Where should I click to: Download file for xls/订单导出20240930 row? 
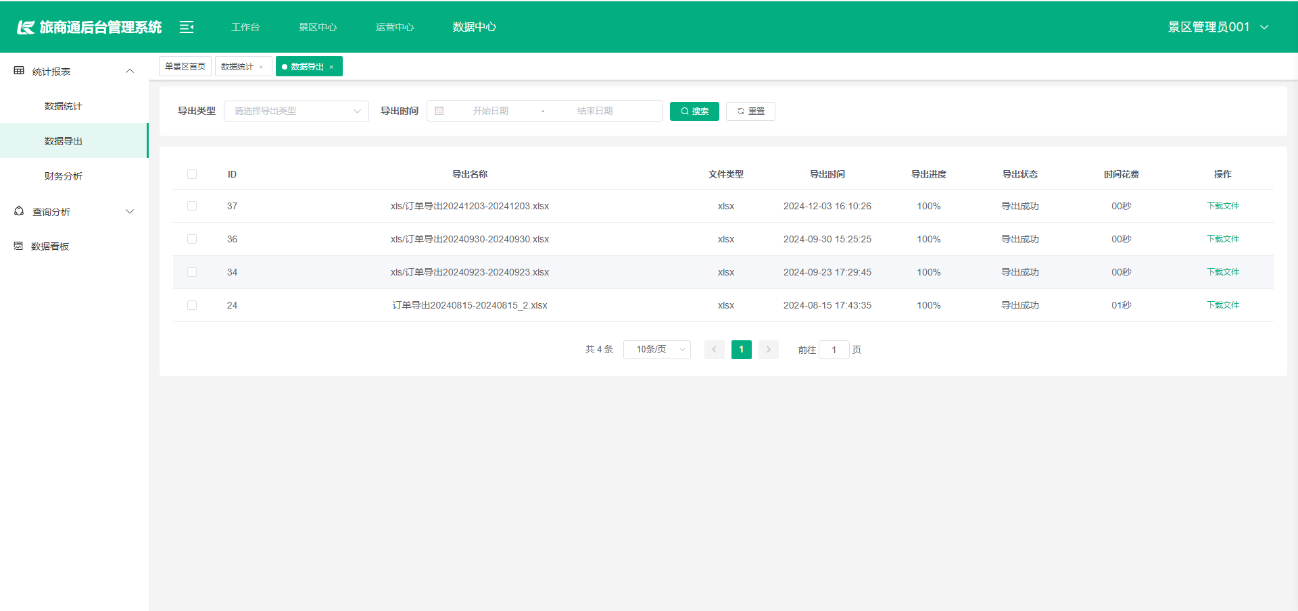click(1223, 239)
